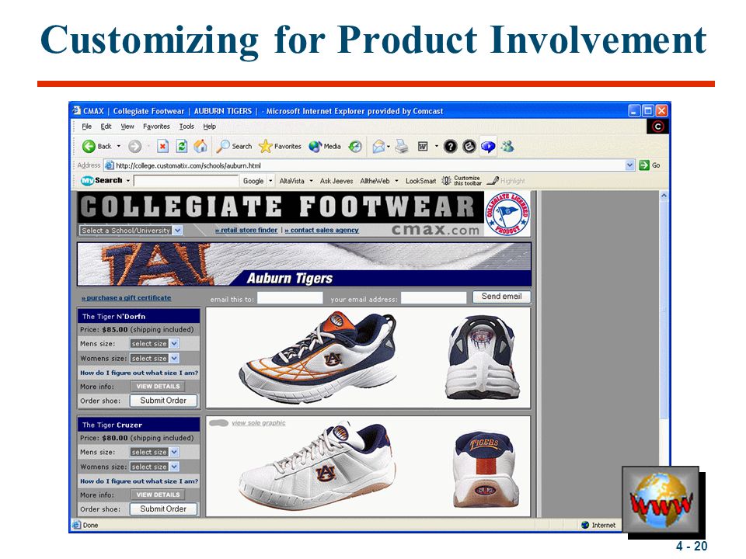
Task: Open Tiger Cruzer Mens size dropdown
Action: pos(155,452)
